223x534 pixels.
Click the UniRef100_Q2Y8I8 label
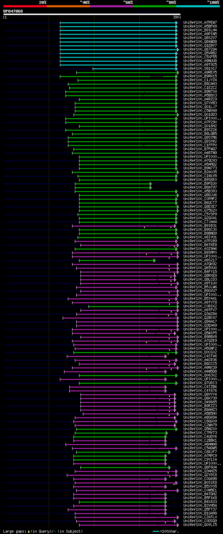pyautogui.click(x=200, y=475)
